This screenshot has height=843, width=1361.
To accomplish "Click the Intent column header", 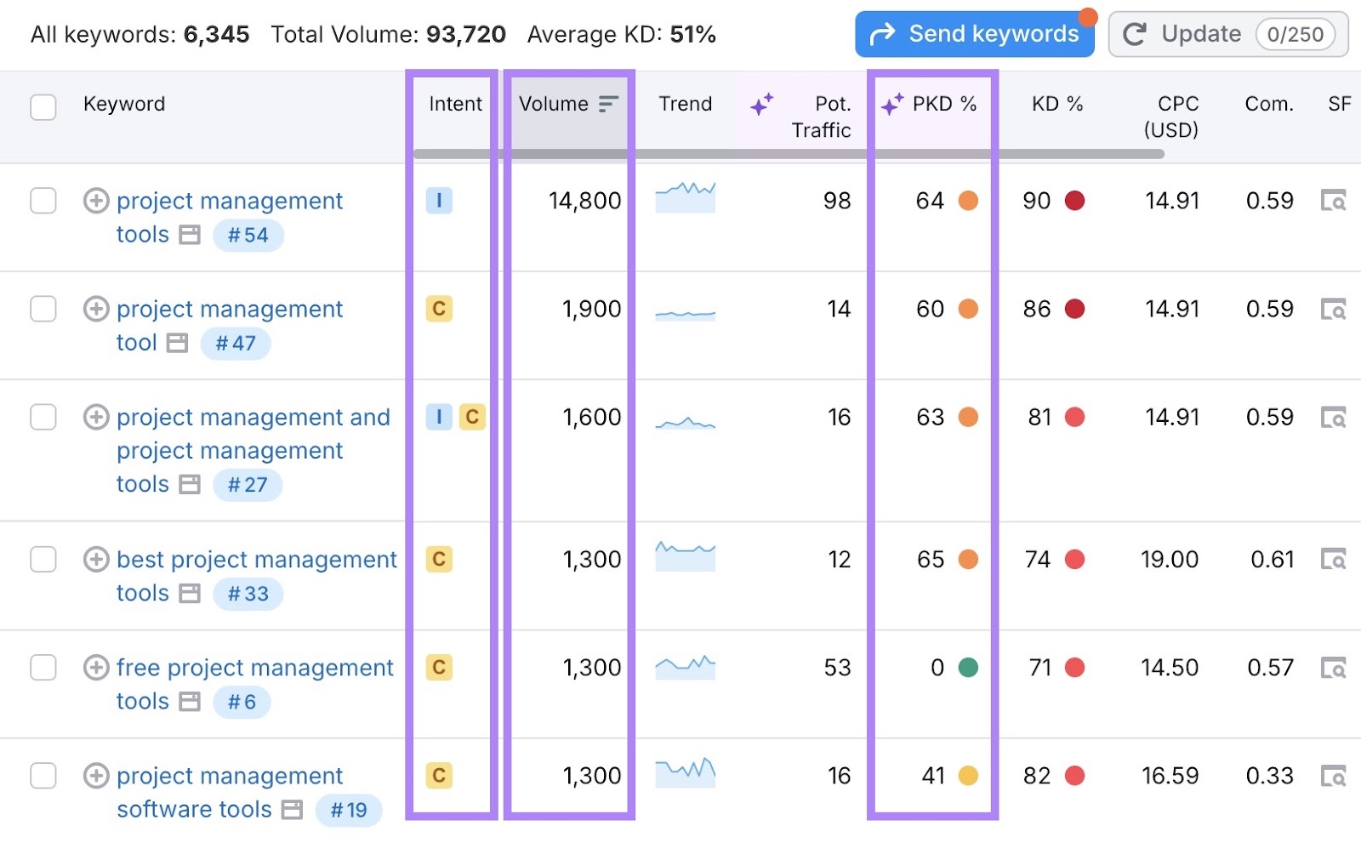I will coord(455,104).
